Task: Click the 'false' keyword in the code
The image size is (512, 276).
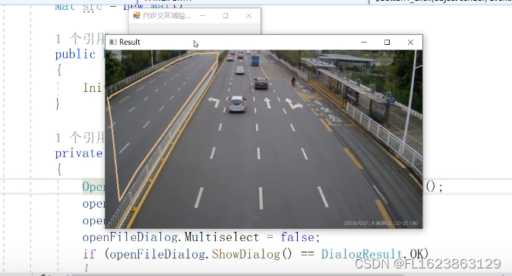Action: click(x=297, y=236)
